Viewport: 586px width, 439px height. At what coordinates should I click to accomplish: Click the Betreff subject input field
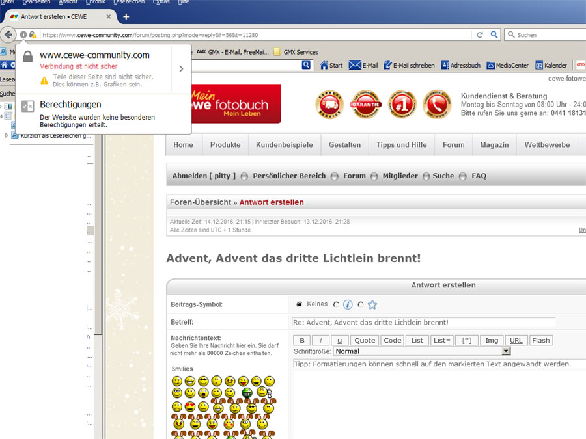423,322
